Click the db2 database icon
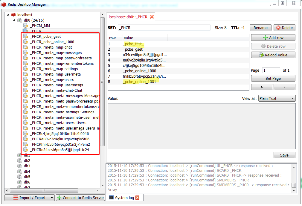The height and width of the screenshot is (206, 302). pyautogui.click(x=19, y=160)
